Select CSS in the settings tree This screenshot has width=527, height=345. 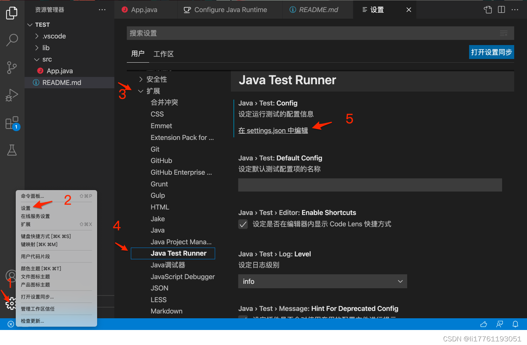point(157,114)
